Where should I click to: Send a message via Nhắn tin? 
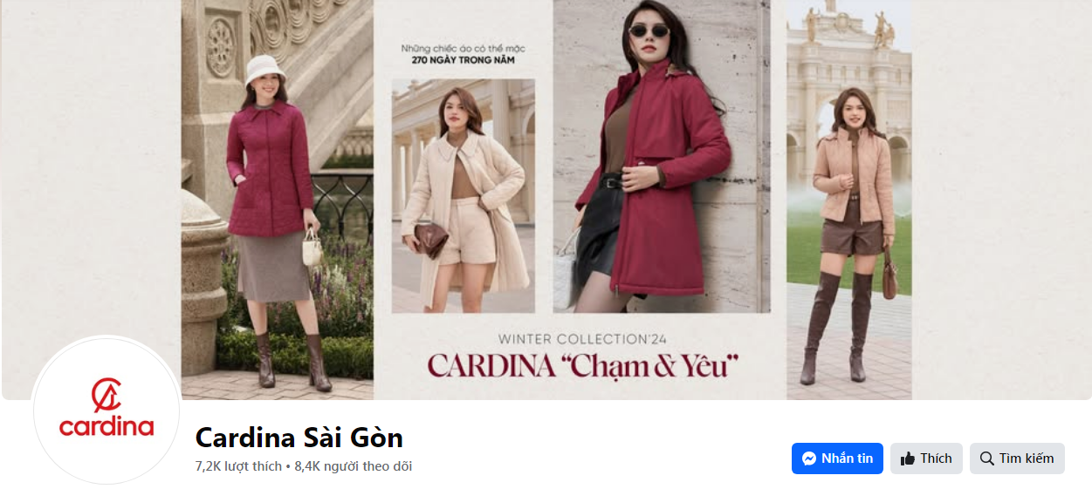pos(837,458)
